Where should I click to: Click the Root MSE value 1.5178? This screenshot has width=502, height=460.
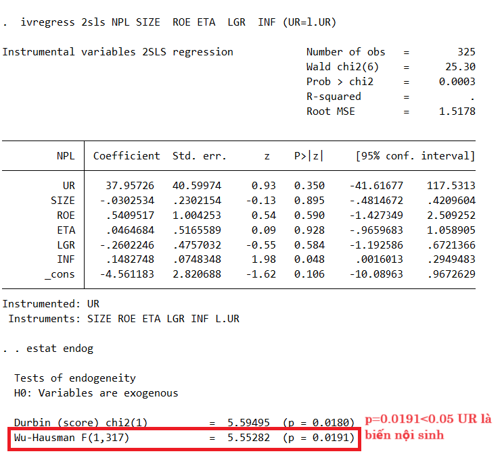(457, 111)
